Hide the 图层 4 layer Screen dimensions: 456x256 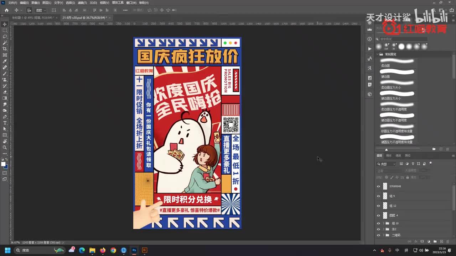[378, 215]
